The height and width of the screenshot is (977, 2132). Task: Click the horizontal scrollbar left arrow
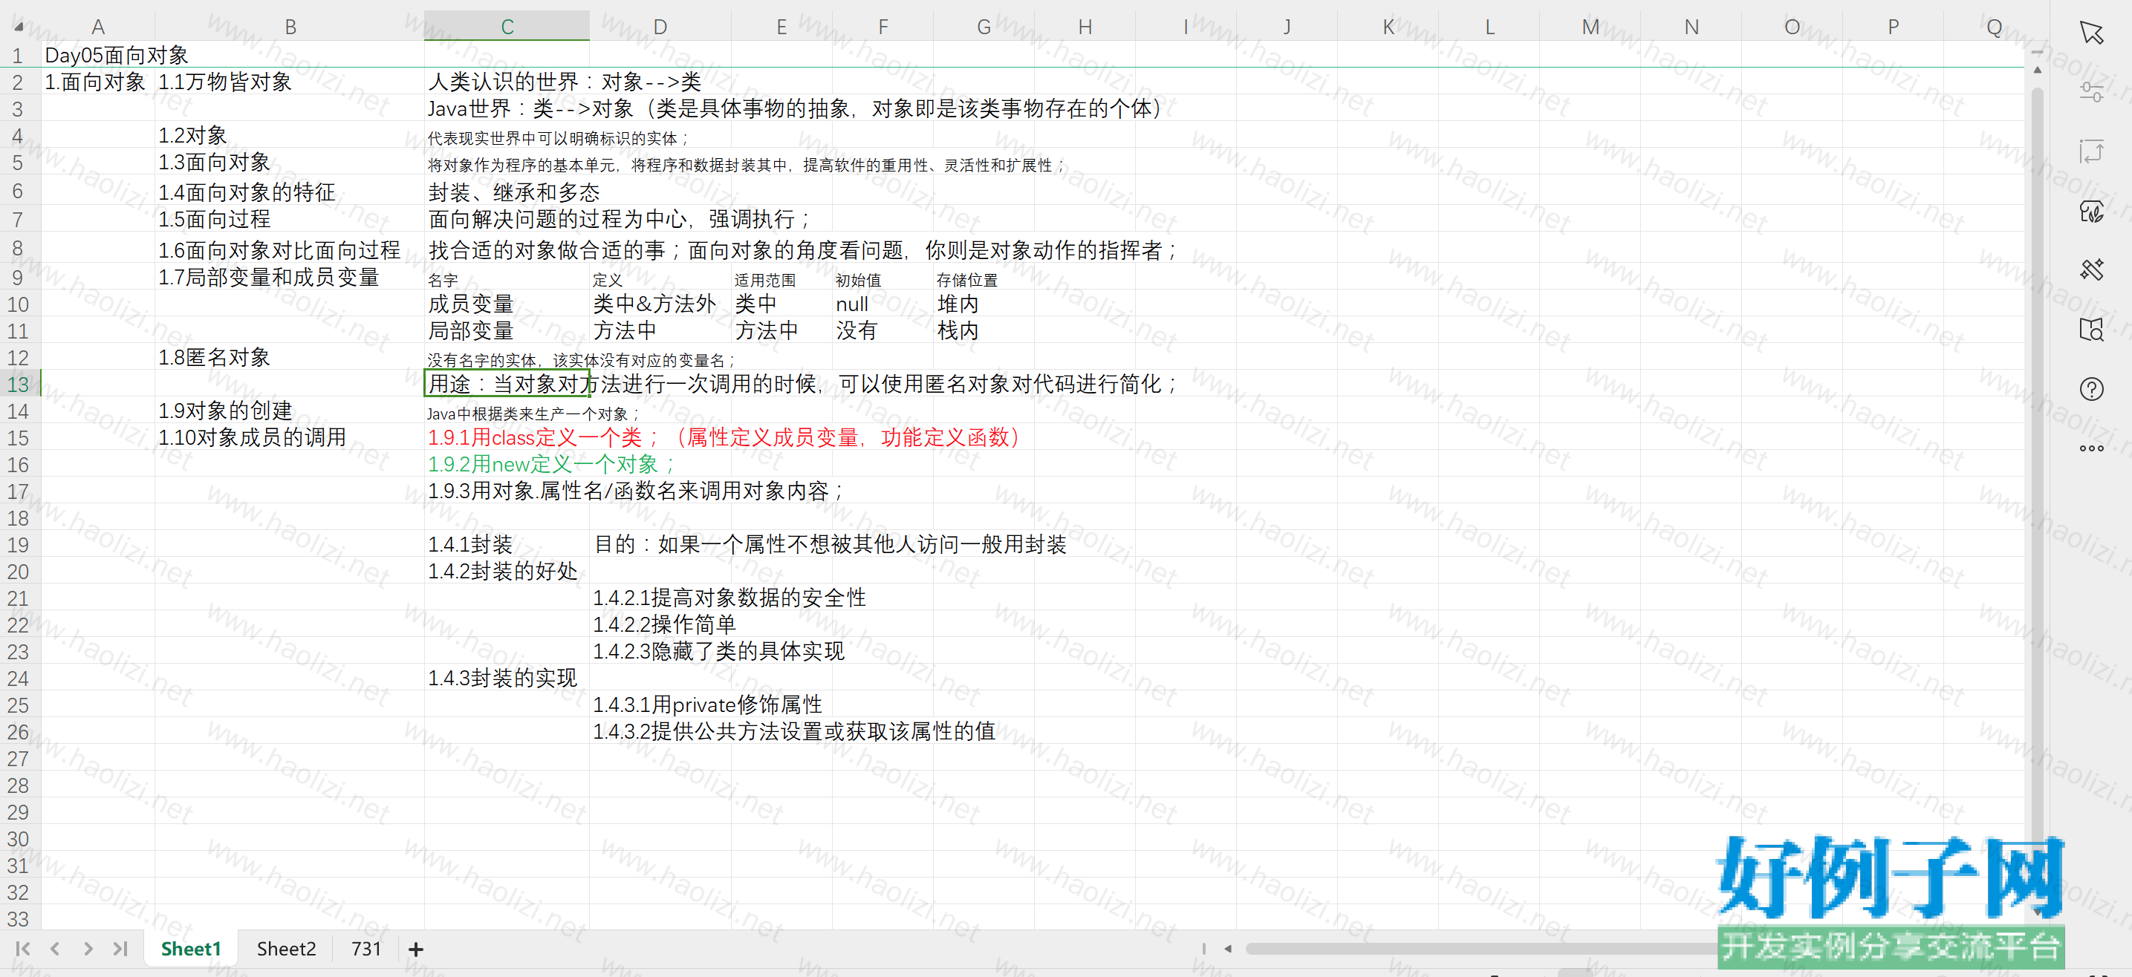[1228, 949]
